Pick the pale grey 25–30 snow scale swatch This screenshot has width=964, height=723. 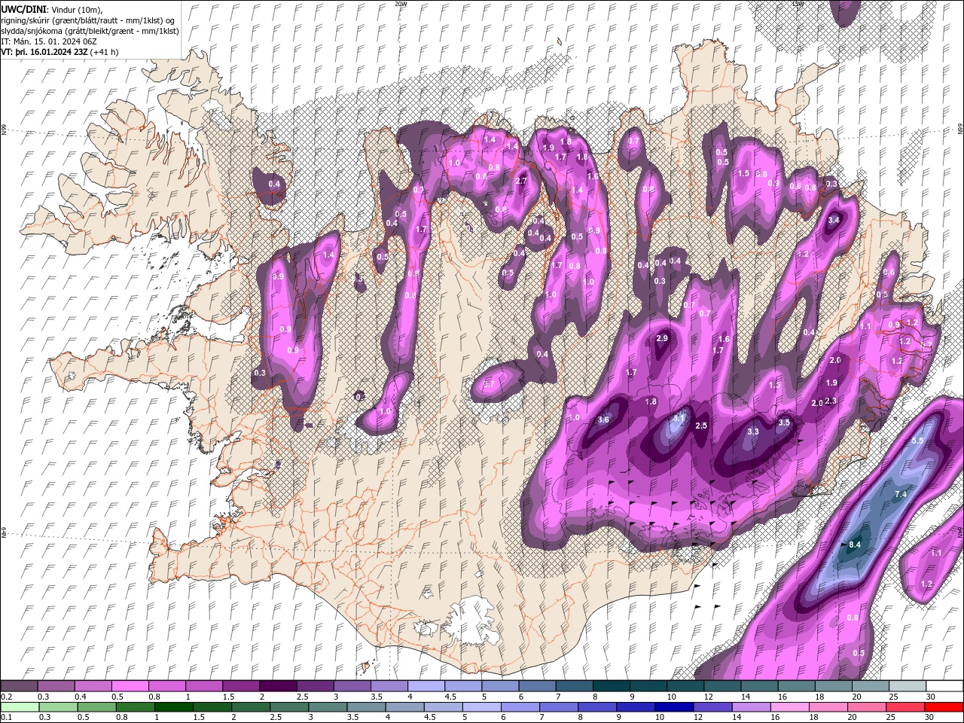click(907, 686)
